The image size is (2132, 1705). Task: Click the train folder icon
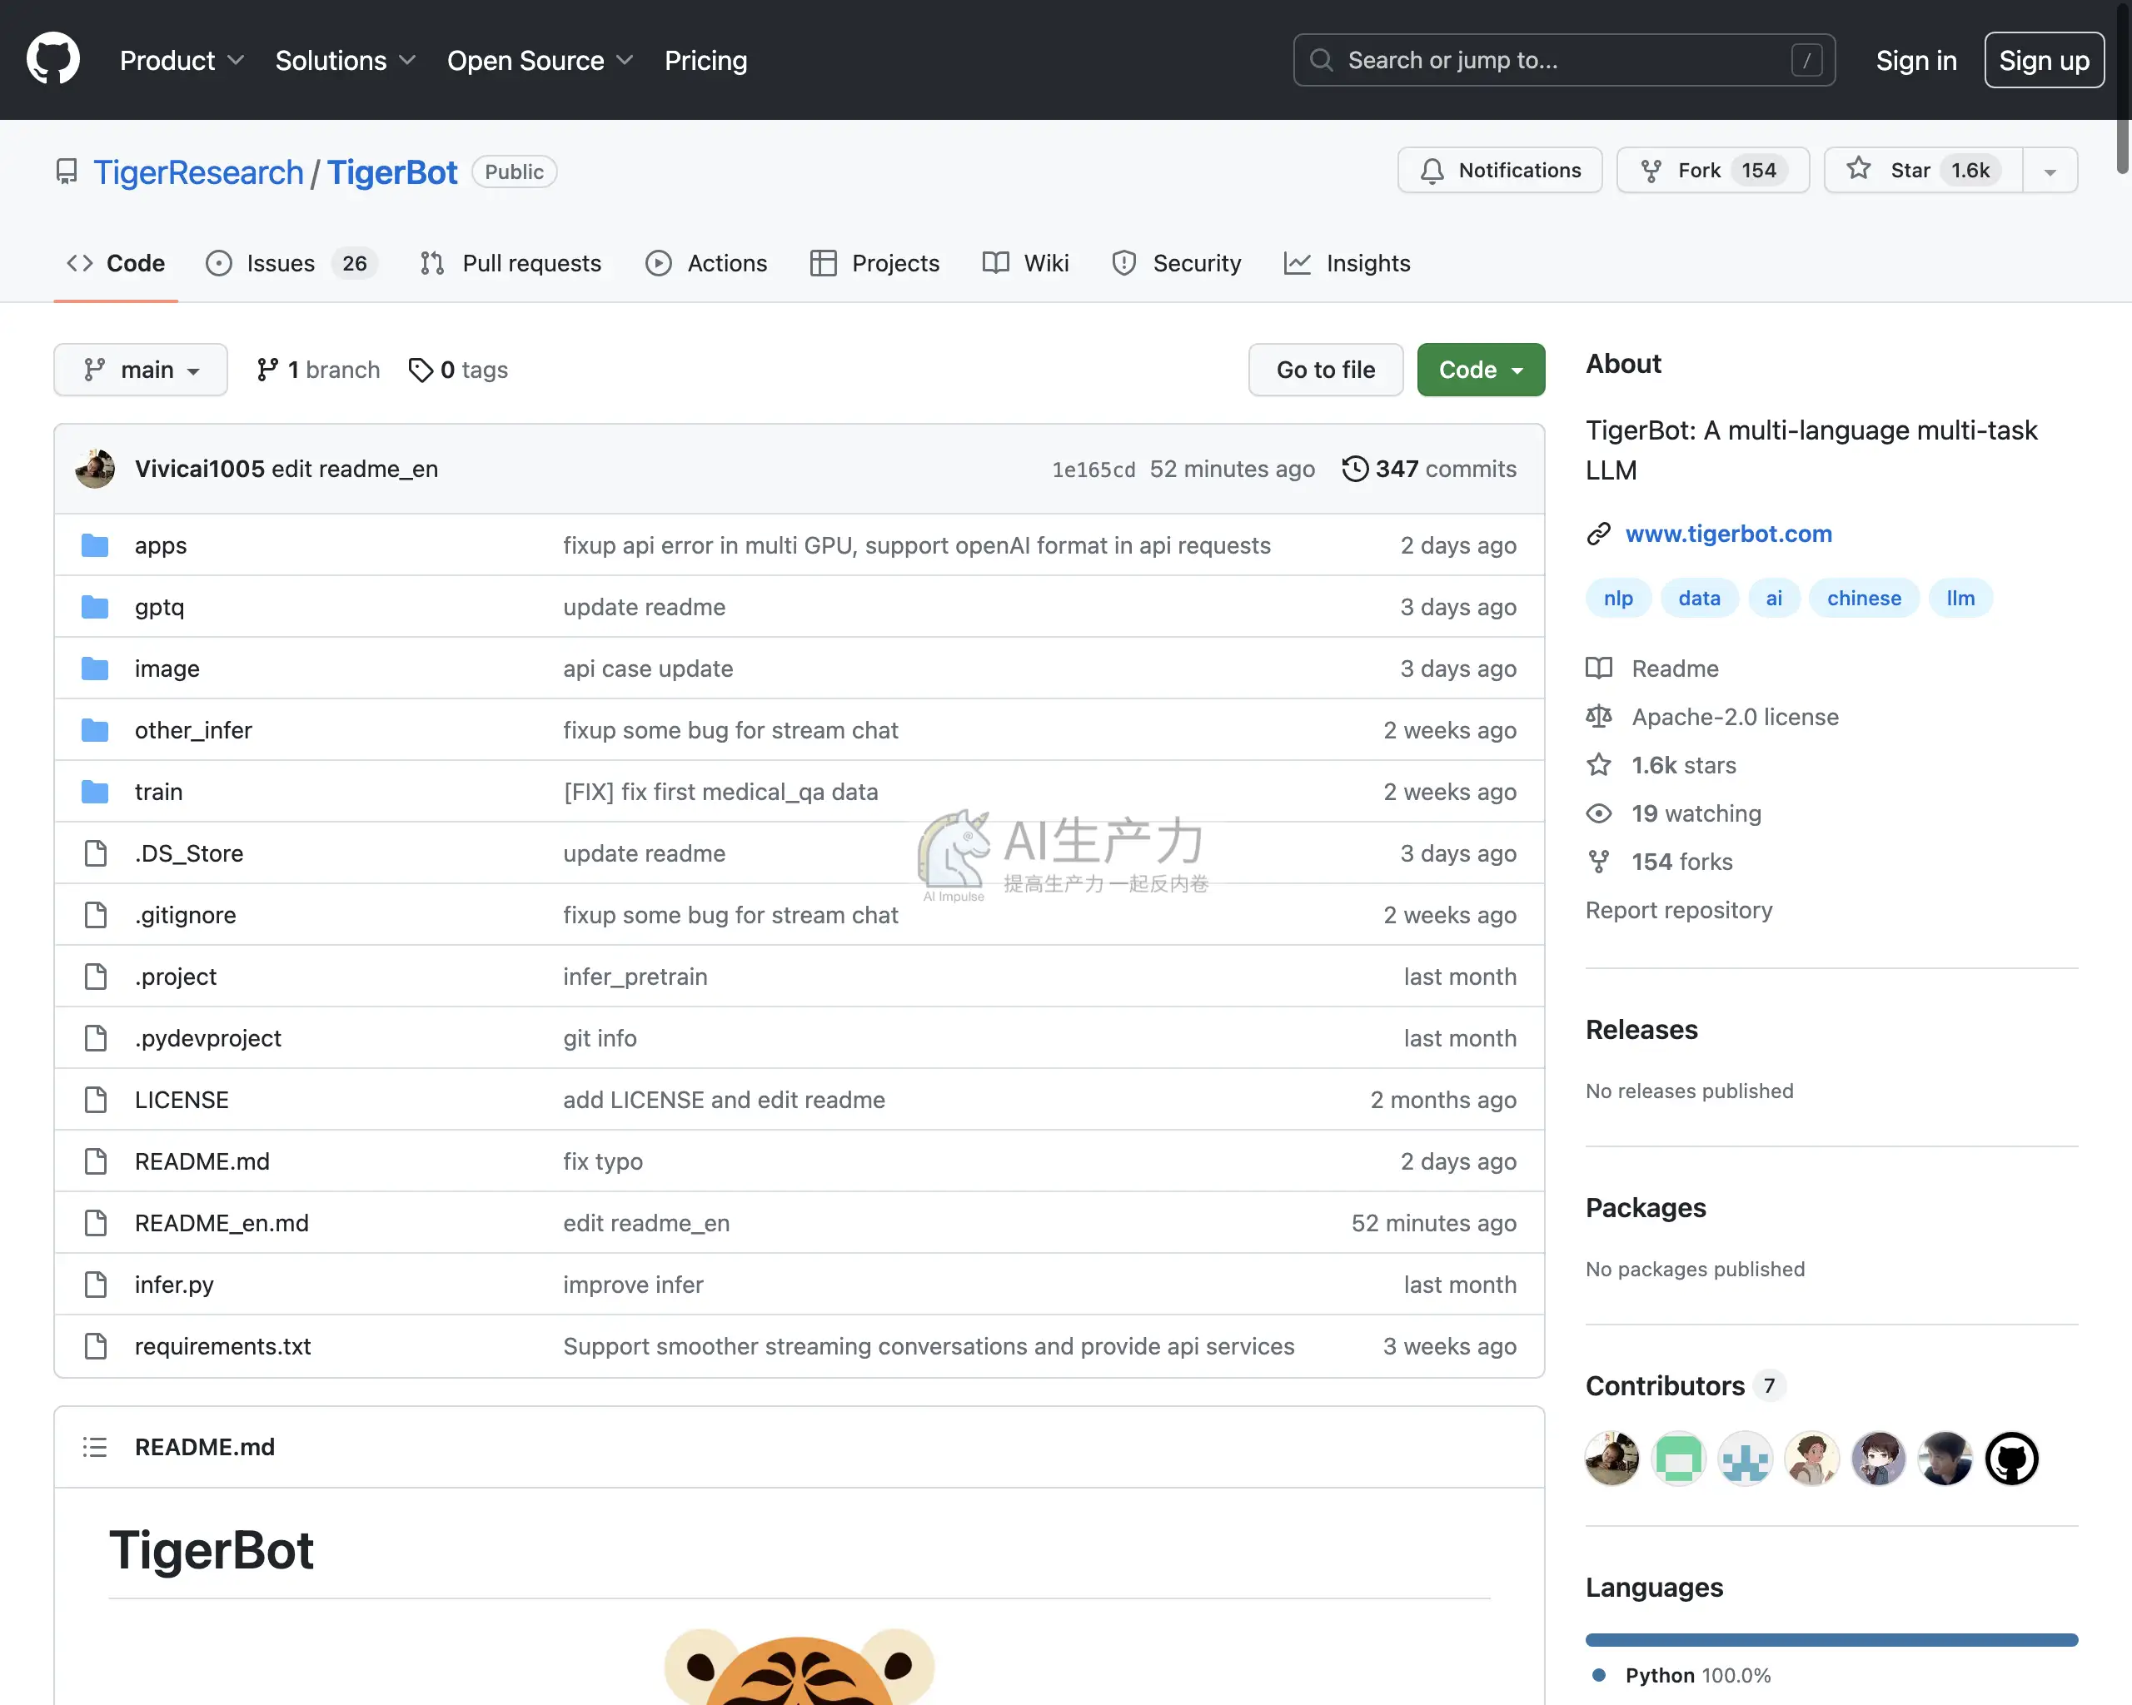tap(95, 791)
